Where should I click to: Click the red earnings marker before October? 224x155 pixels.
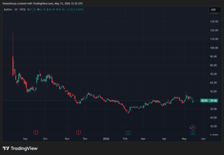coord(36,132)
